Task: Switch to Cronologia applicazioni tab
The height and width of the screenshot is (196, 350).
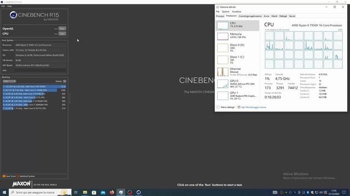Action: click(250, 16)
